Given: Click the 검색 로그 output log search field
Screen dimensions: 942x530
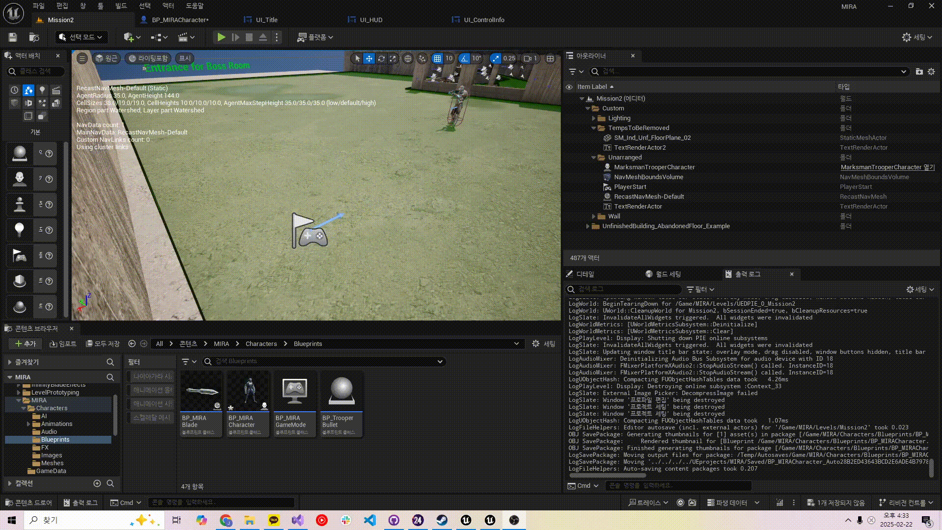Looking at the screenshot, I should 624,290.
